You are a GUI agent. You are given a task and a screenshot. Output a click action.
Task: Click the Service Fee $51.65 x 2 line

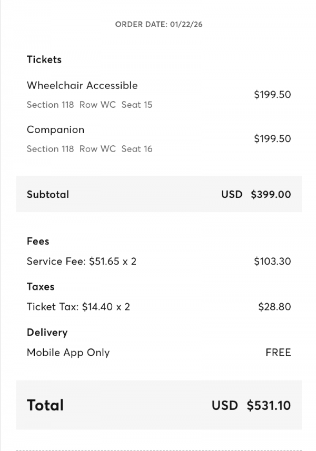point(82,261)
